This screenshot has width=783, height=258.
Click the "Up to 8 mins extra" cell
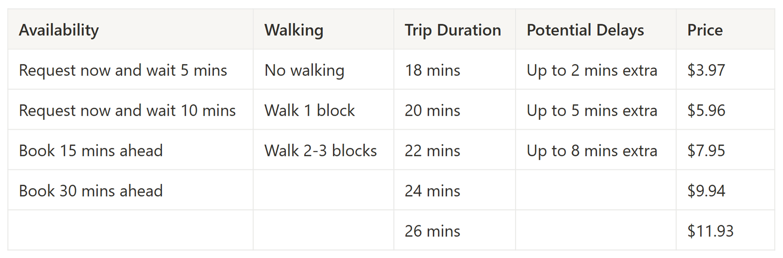[x=592, y=151]
